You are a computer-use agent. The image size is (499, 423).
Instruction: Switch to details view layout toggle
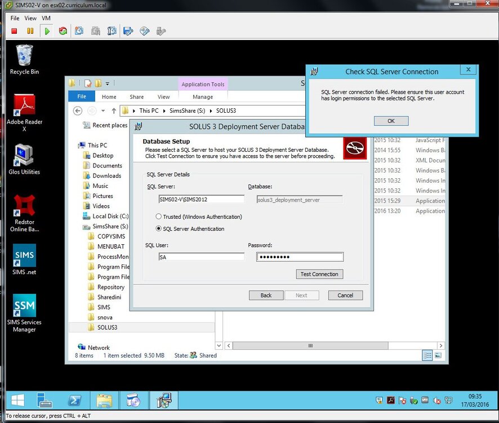427,355
